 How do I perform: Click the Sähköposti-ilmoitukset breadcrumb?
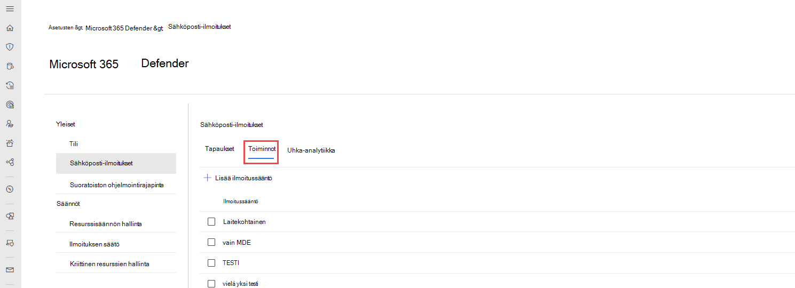(x=199, y=27)
